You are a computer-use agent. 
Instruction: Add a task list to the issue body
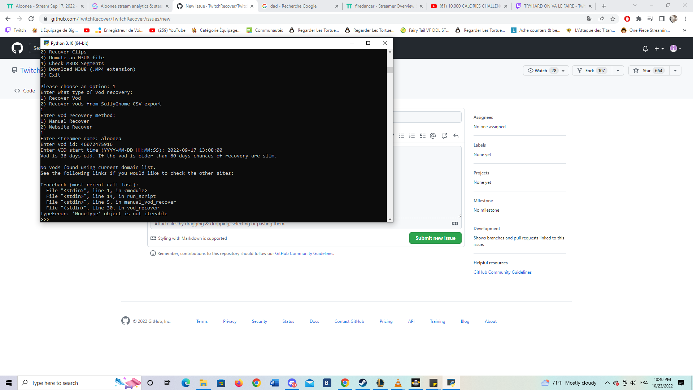click(423, 136)
